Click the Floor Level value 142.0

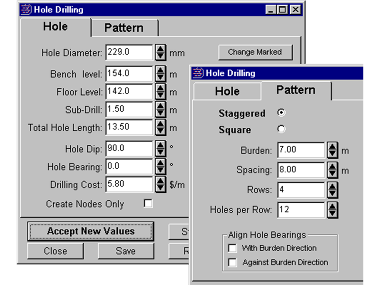[129, 91]
